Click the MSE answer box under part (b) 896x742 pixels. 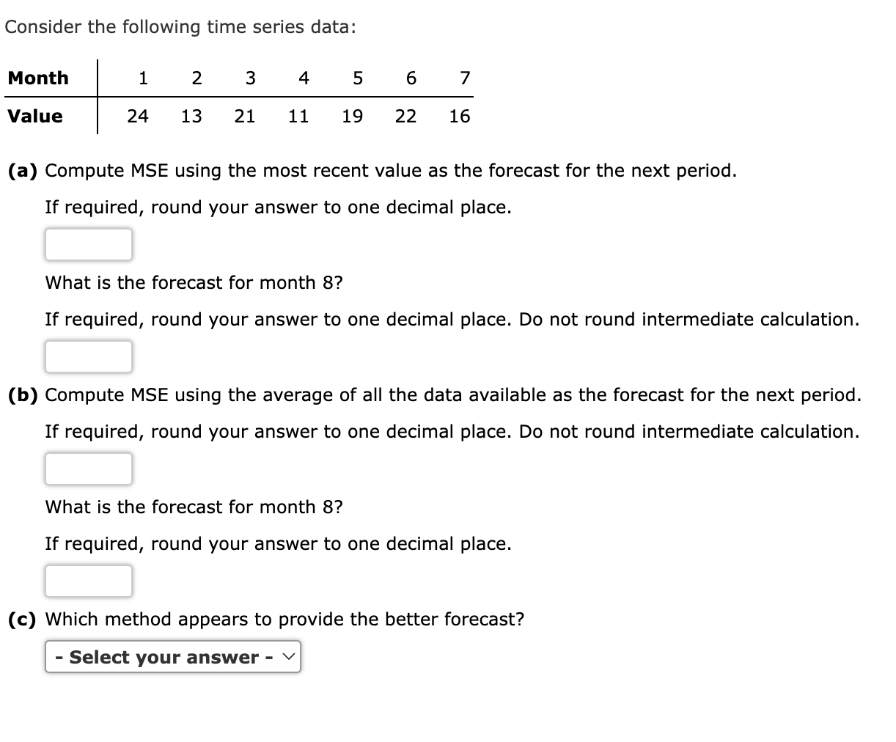[88, 469]
